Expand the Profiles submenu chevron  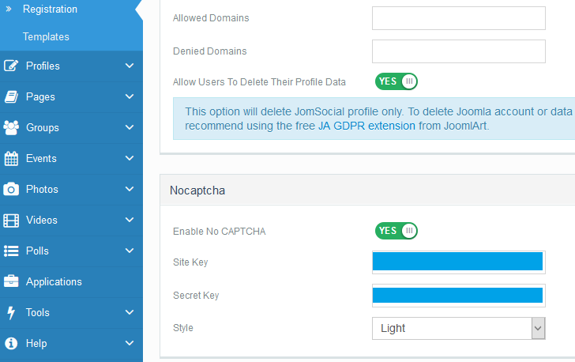click(130, 66)
